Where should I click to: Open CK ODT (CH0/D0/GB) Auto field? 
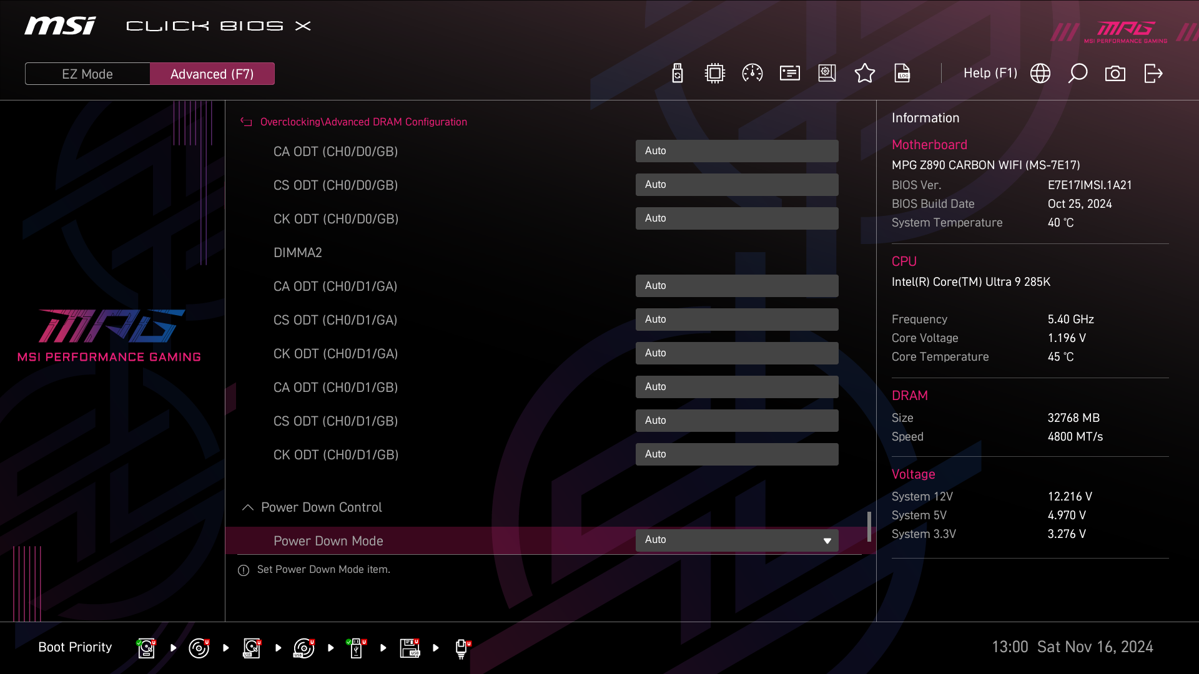pyautogui.click(x=737, y=218)
